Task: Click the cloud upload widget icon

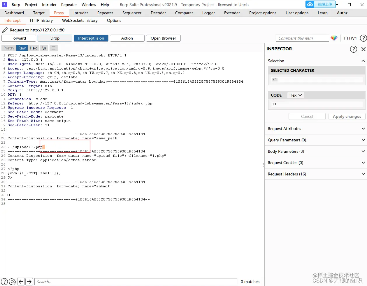Action: [310, 4]
